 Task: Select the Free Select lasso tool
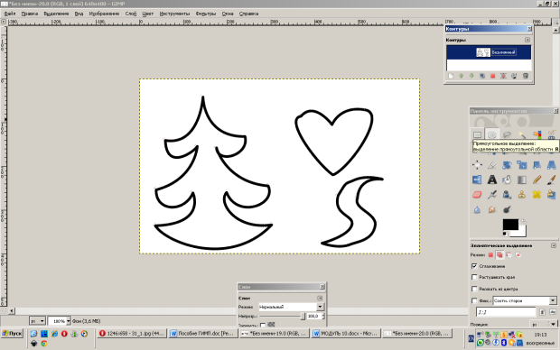pyautogui.click(x=507, y=135)
